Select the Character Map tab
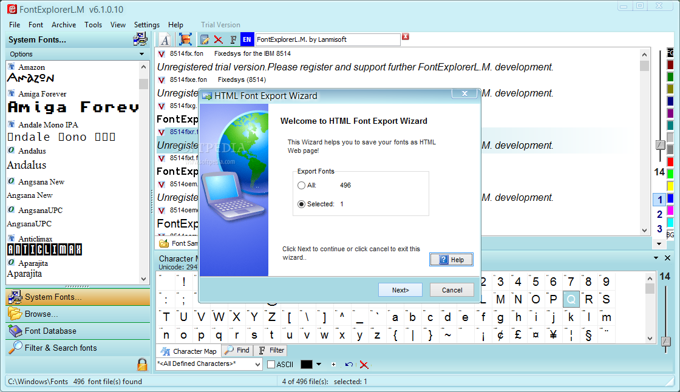Image resolution: width=680 pixels, height=392 pixels. coord(189,351)
